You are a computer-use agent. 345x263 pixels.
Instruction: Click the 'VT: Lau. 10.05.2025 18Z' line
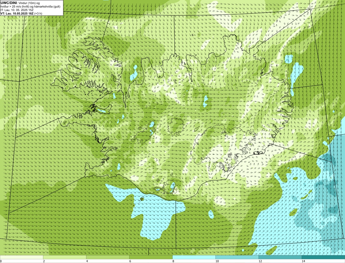pyautogui.click(x=21, y=13)
